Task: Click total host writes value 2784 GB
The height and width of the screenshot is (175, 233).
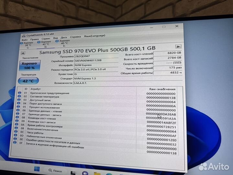Action: point(167,58)
